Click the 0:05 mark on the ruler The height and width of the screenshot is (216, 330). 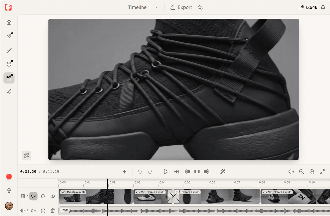187,182
